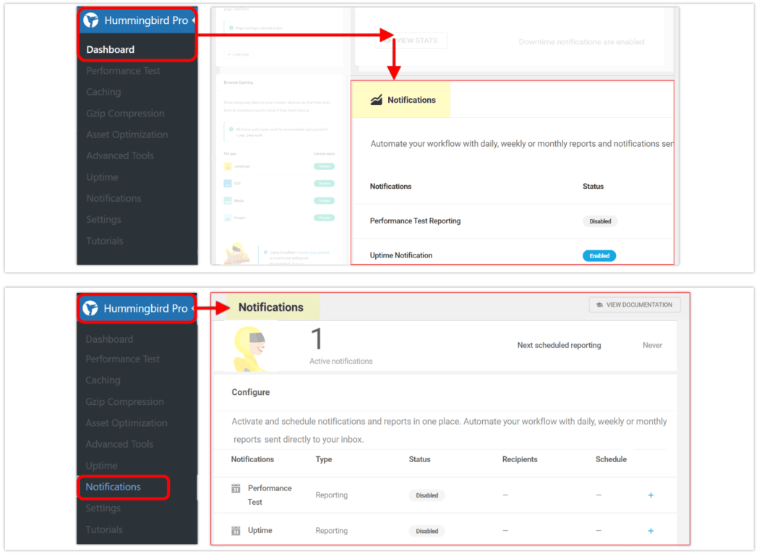Select Settings in the sidebar
The width and height of the screenshot is (759, 554).
pyautogui.click(x=103, y=219)
